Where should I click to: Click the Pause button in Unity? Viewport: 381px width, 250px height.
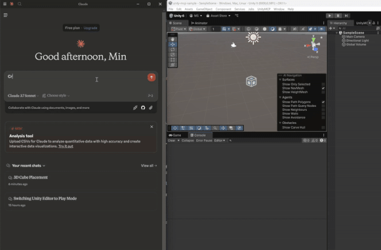coord(338,15)
